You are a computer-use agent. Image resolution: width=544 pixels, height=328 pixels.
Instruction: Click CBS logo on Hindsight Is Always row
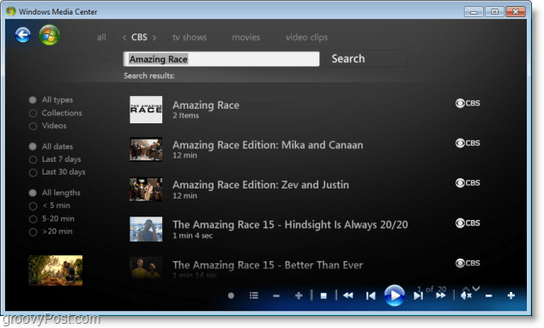(x=468, y=223)
